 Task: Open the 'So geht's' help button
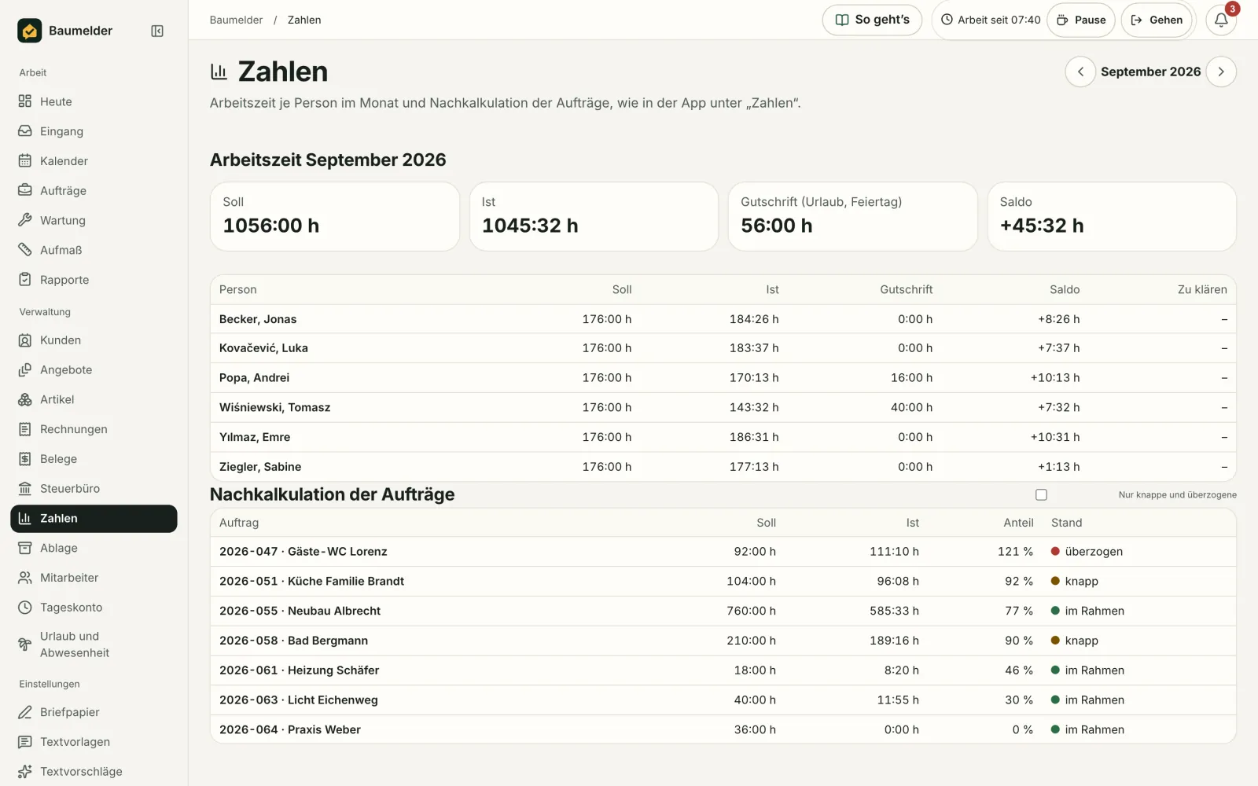click(x=872, y=20)
